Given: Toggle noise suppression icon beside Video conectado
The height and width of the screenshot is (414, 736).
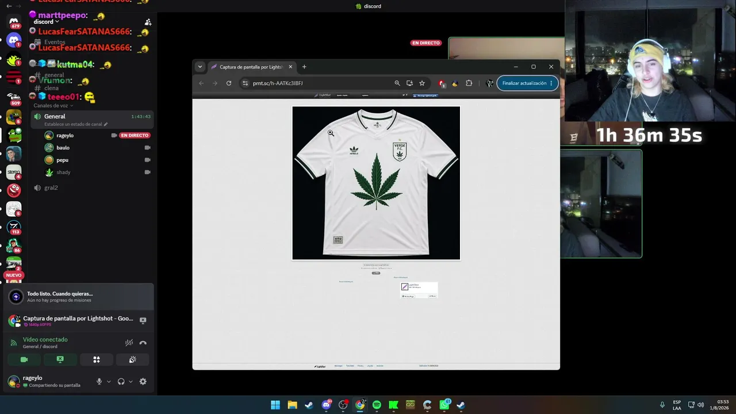Looking at the screenshot, I should pyautogui.click(x=129, y=343).
